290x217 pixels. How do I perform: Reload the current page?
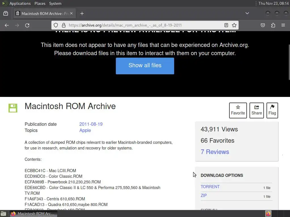(27, 25)
